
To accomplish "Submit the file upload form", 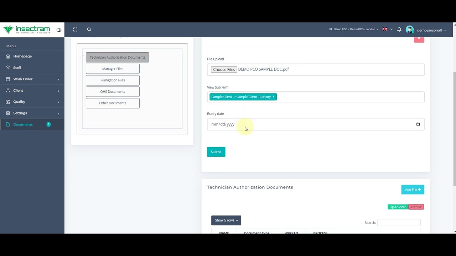I will 216,152.
